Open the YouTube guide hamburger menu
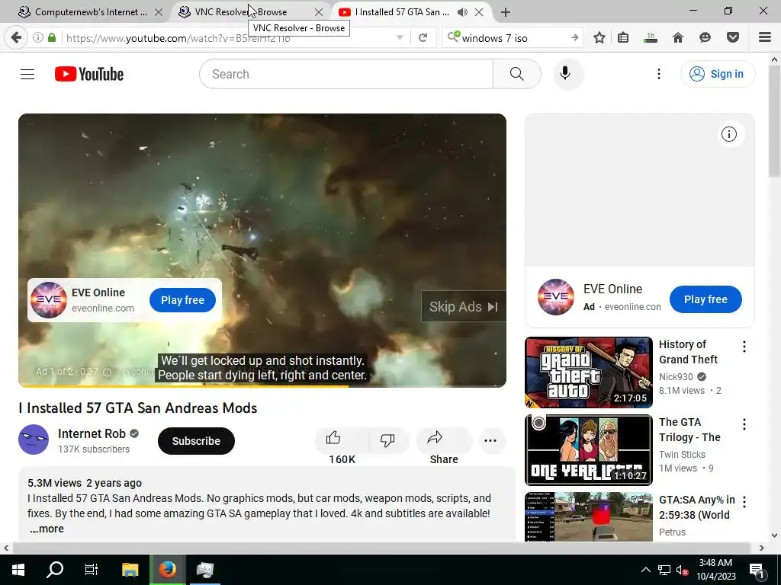This screenshot has width=781, height=585. tap(27, 74)
